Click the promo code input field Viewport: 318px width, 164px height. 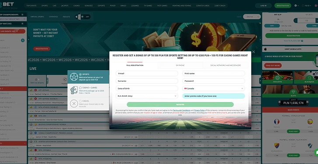coord(213,96)
